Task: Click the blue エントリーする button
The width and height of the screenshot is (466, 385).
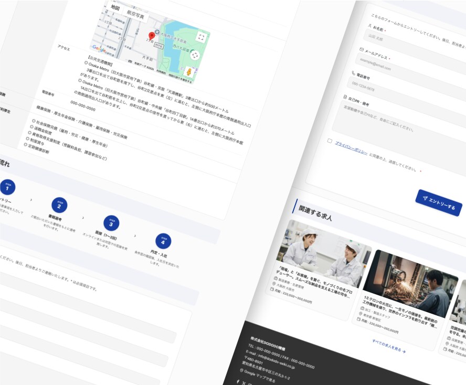Action: (x=439, y=202)
